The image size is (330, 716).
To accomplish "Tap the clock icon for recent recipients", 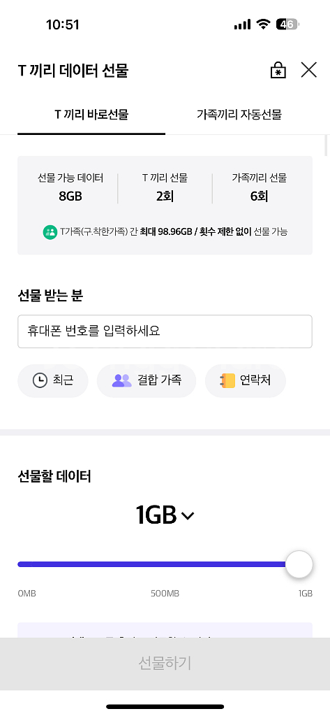I will coord(40,380).
